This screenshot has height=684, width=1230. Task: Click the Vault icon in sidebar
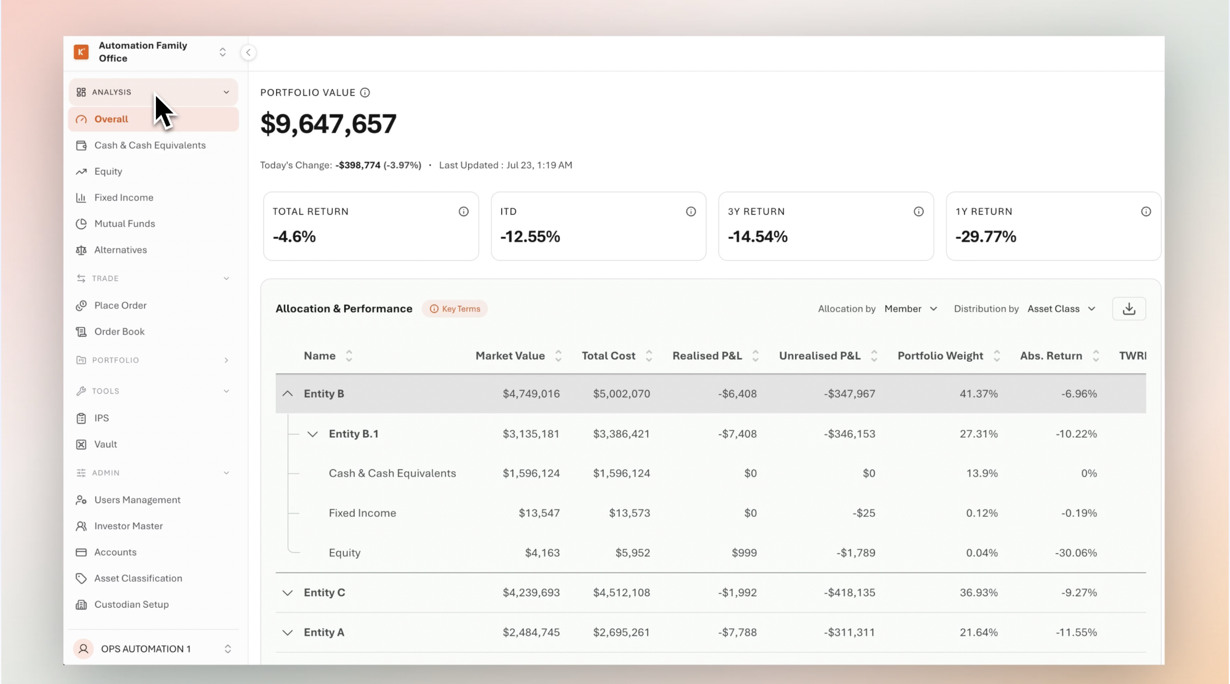point(81,445)
